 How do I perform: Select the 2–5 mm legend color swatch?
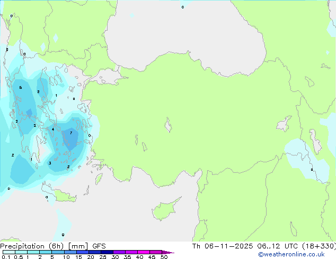coord(46,252)
